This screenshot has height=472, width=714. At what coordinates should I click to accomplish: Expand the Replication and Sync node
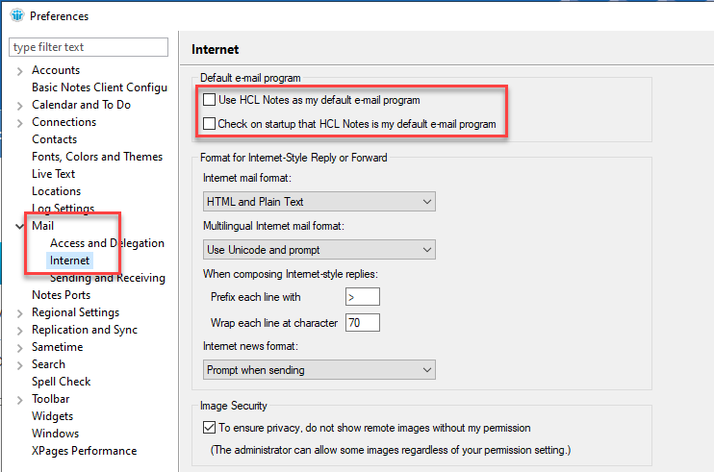pos(19,331)
